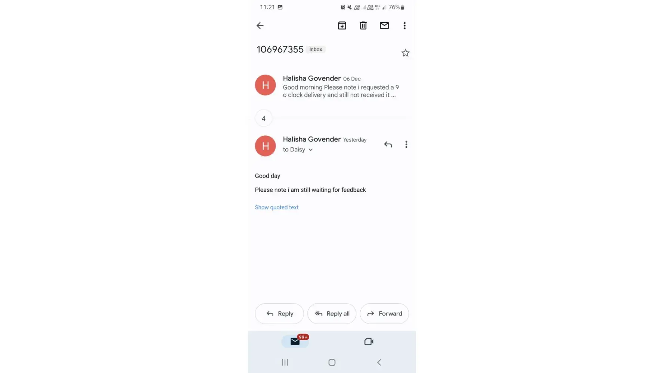
Task: Star the 106967355 conversation
Action: (x=406, y=53)
